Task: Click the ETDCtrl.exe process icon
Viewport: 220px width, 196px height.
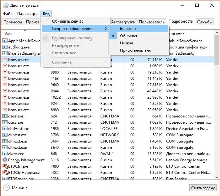Action: 5,166
